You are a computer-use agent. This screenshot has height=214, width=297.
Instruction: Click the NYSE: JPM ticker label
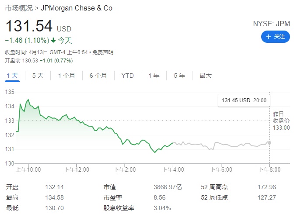[x=272, y=24]
